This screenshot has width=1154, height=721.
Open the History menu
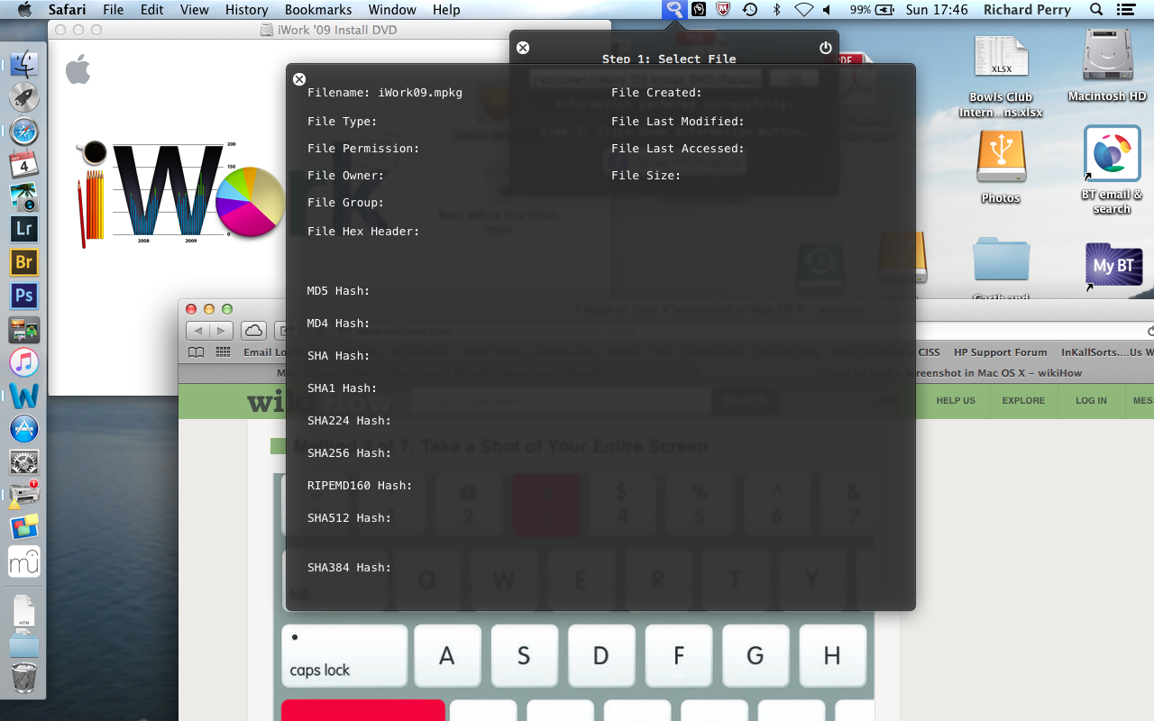pos(246,10)
